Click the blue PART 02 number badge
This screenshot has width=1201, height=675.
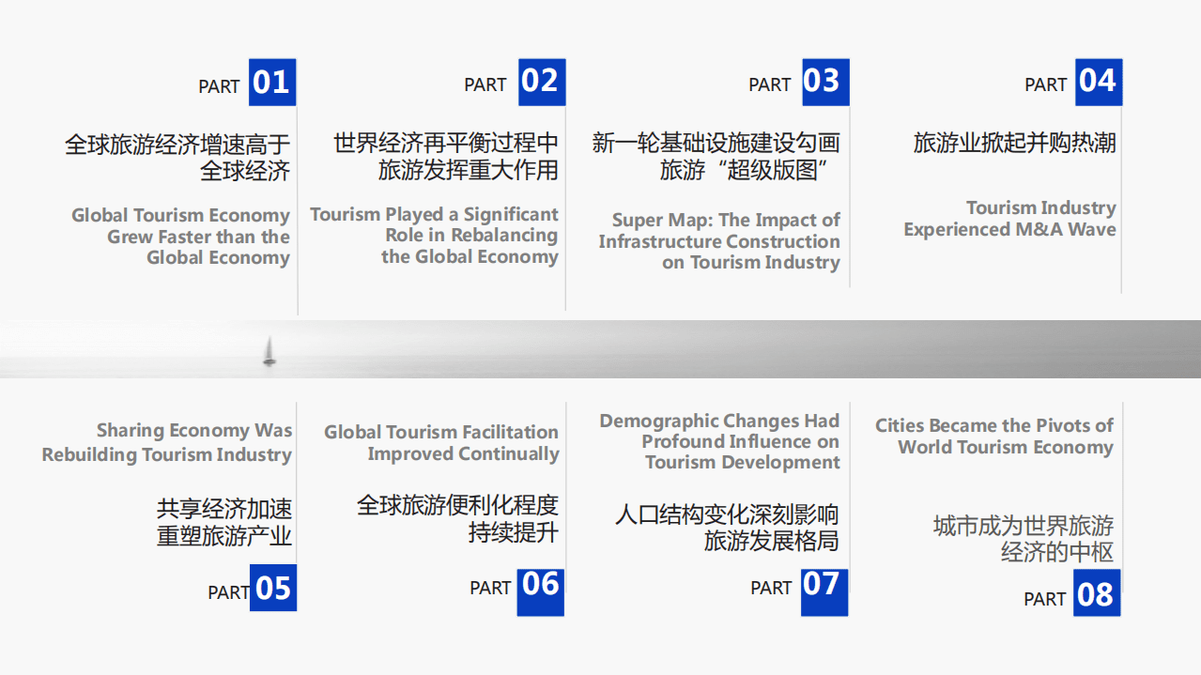click(x=540, y=83)
